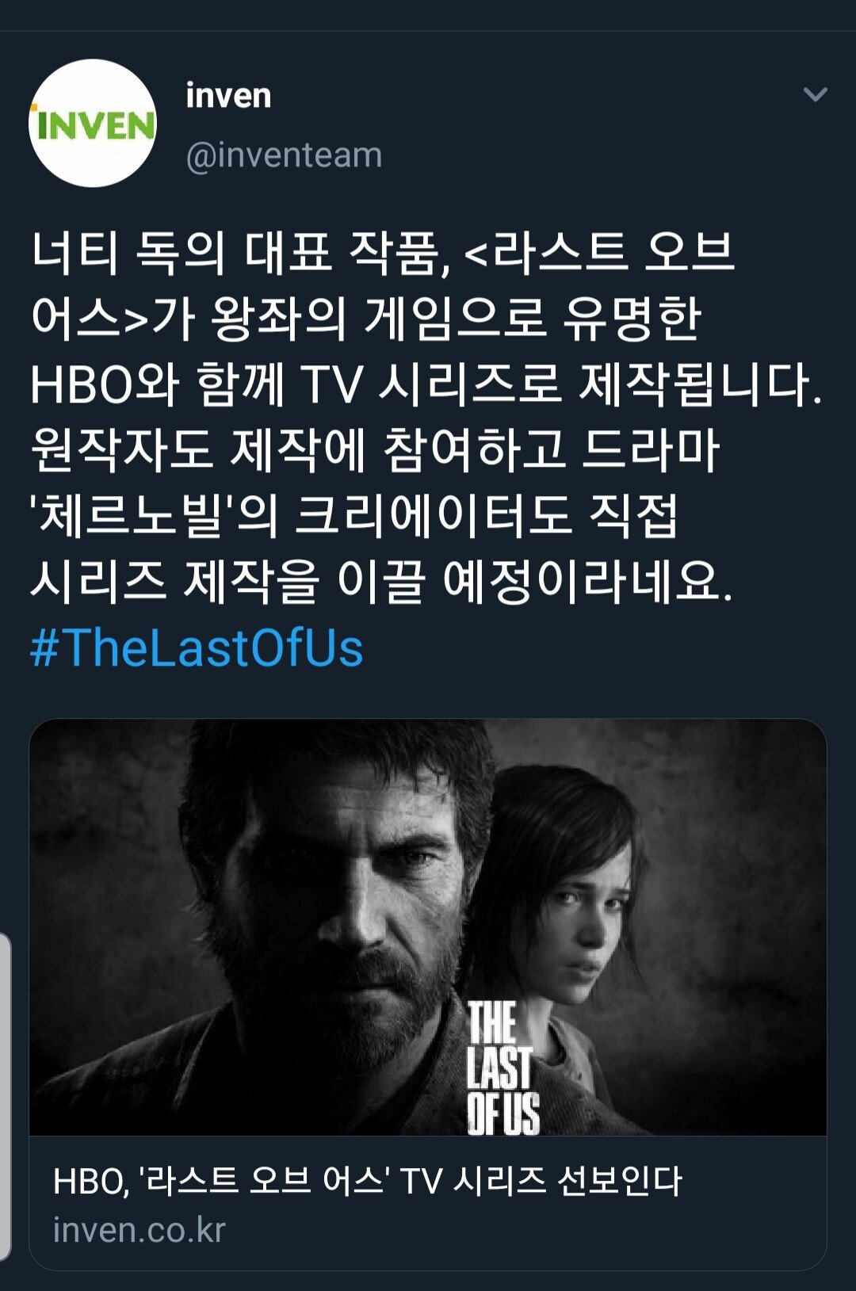The width and height of the screenshot is (856, 1291).
Task: Visit the @inventeam handle
Action: click(284, 155)
